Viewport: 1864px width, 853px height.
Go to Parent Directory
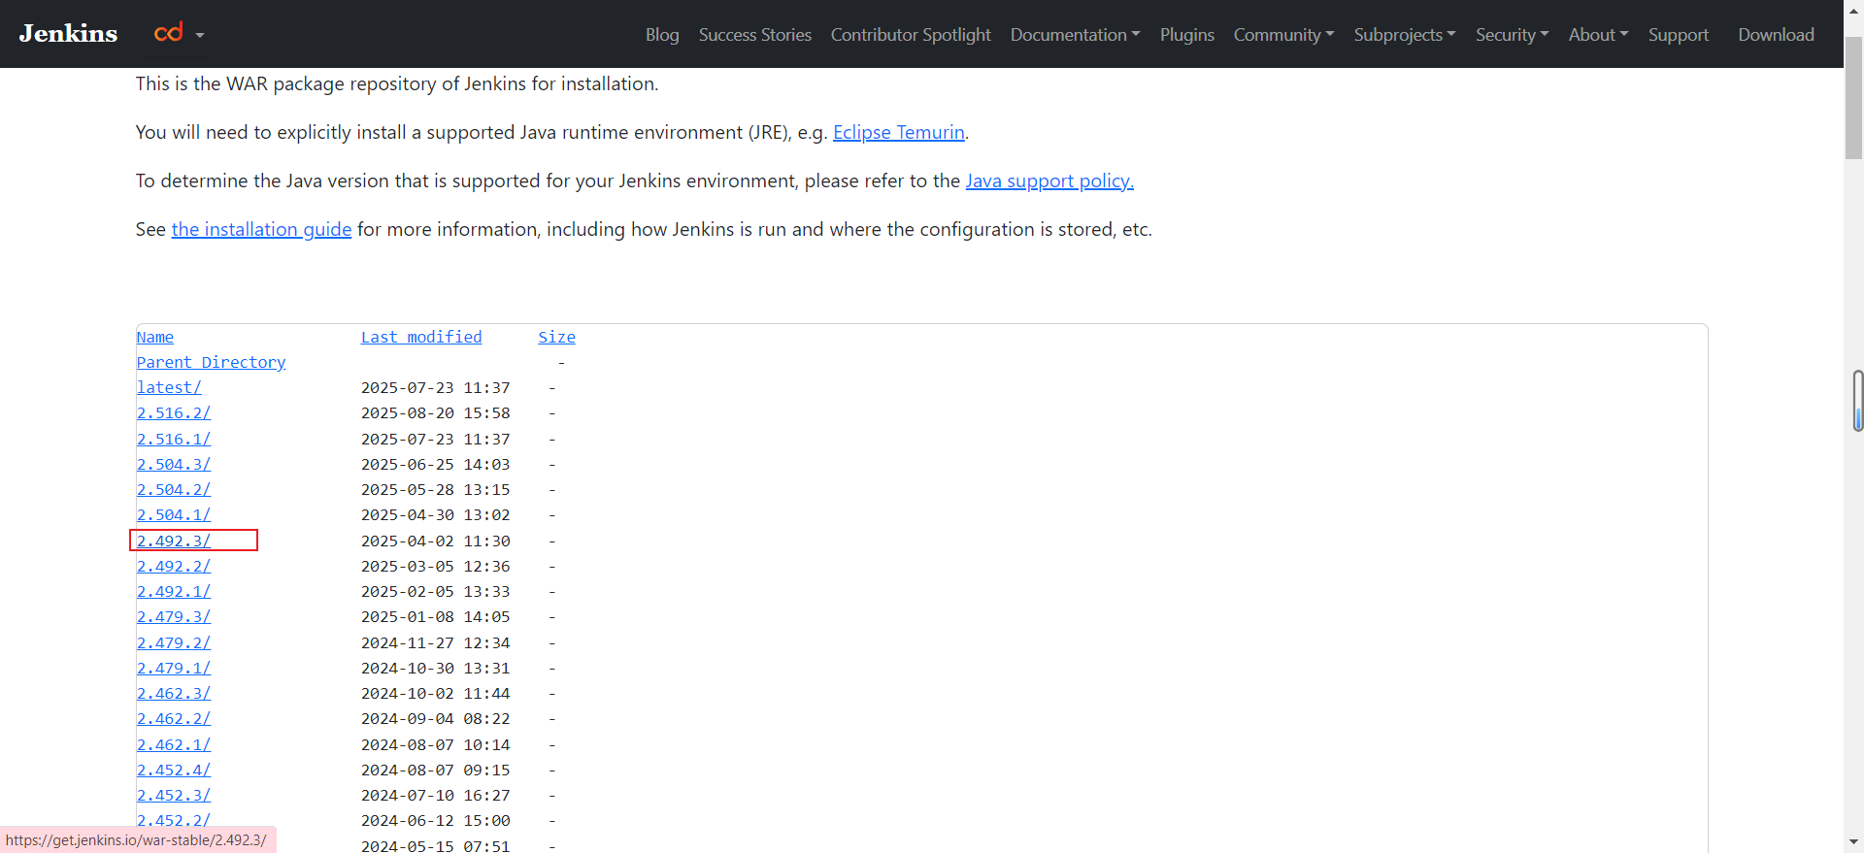pos(212,362)
